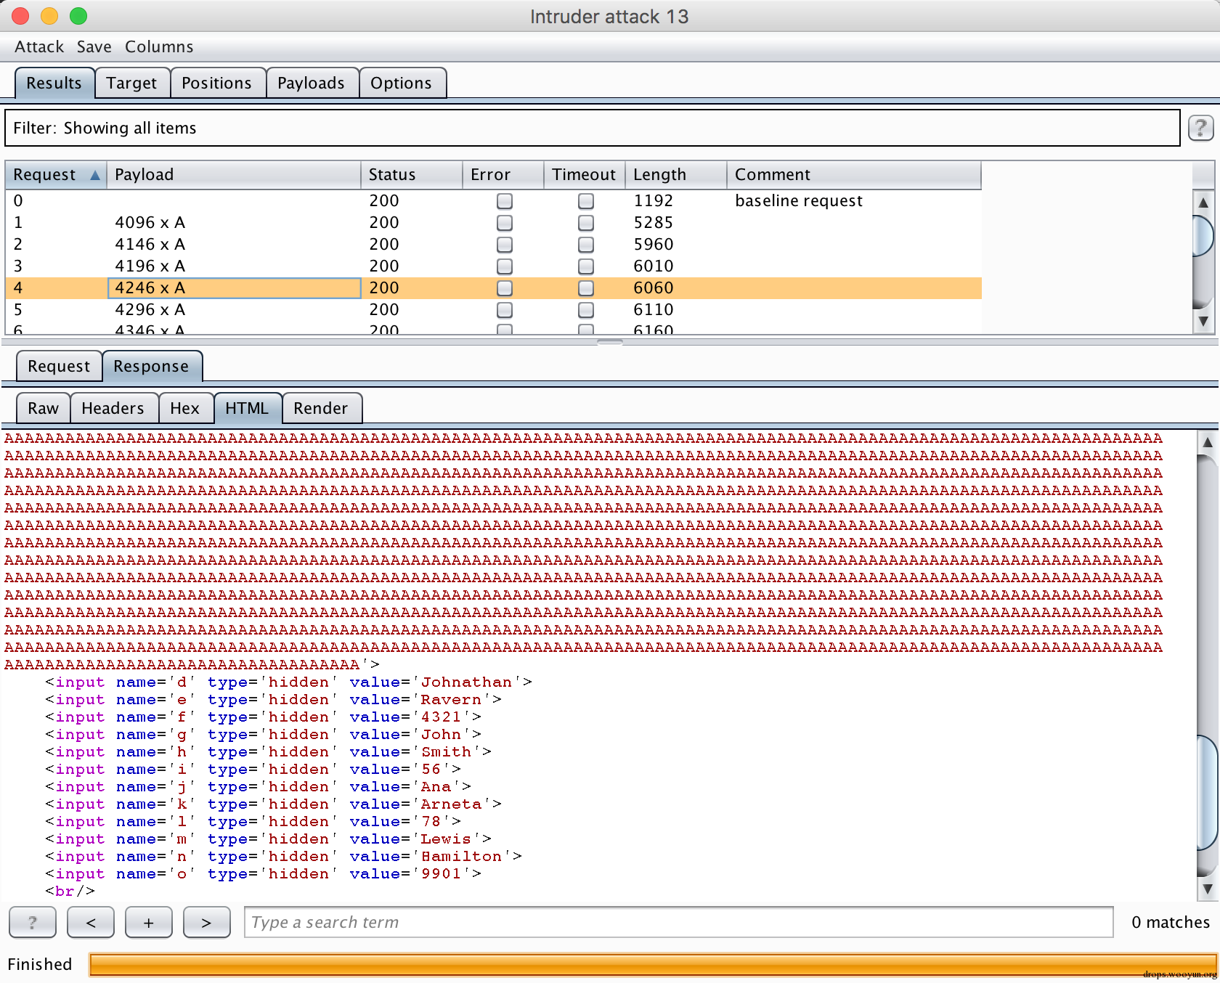The width and height of the screenshot is (1220, 983).
Task: Switch to the Results tab
Action: (x=54, y=83)
